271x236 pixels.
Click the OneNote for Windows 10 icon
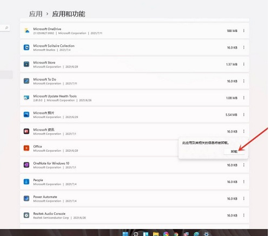(27, 165)
